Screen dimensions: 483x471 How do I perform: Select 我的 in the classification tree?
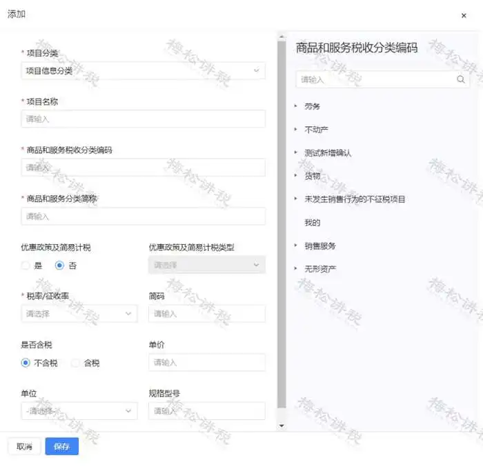313,223
